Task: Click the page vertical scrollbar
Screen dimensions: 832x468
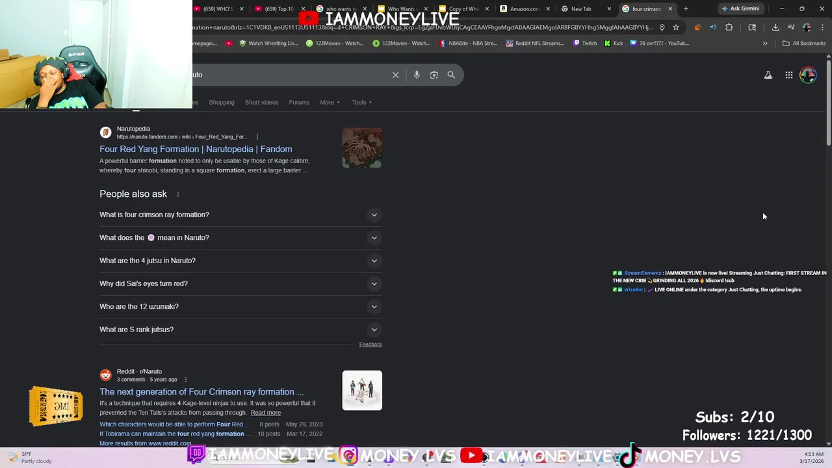Action: point(829,104)
